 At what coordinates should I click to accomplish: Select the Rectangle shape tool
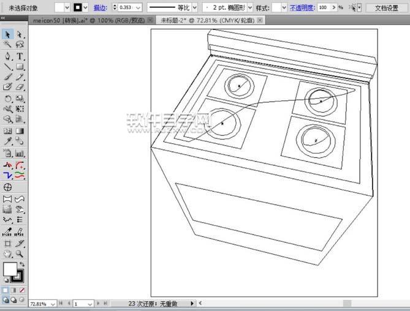[x=20, y=67]
